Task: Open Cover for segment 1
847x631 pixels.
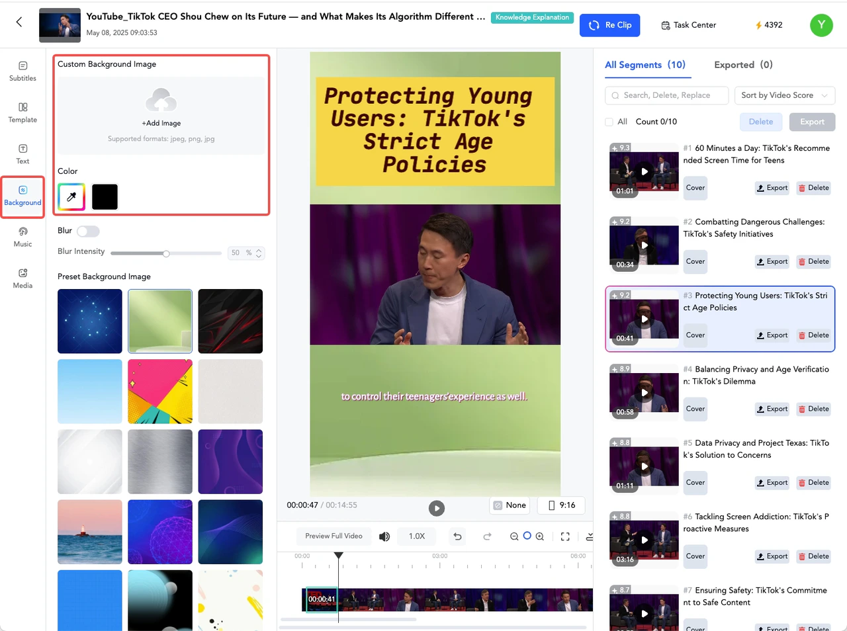Action: point(695,188)
